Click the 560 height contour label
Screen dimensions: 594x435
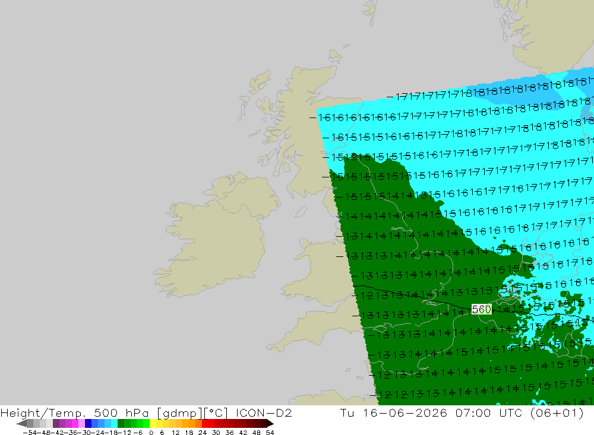482,309
